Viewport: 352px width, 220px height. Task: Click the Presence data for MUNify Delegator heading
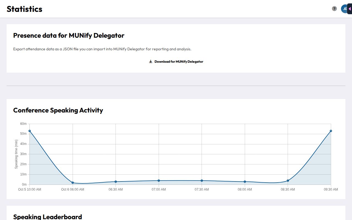click(x=69, y=35)
